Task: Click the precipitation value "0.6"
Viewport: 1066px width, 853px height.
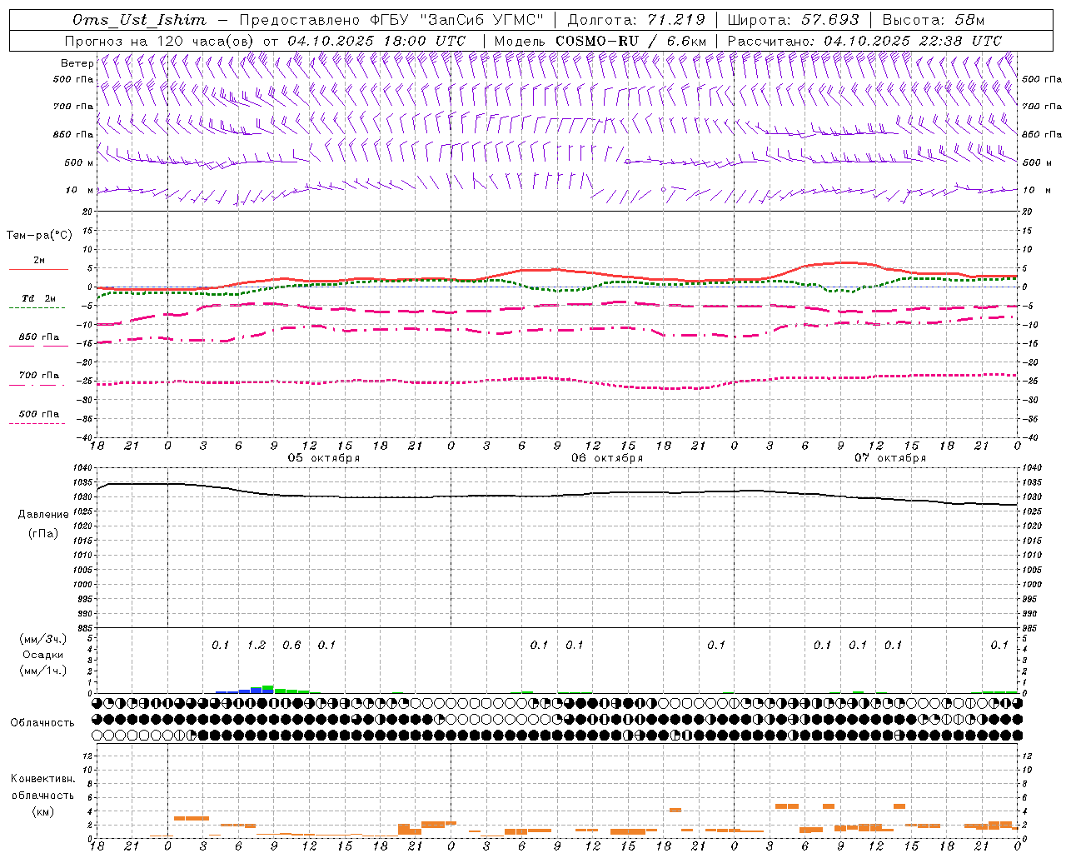Action: click(x=291, y=645)
